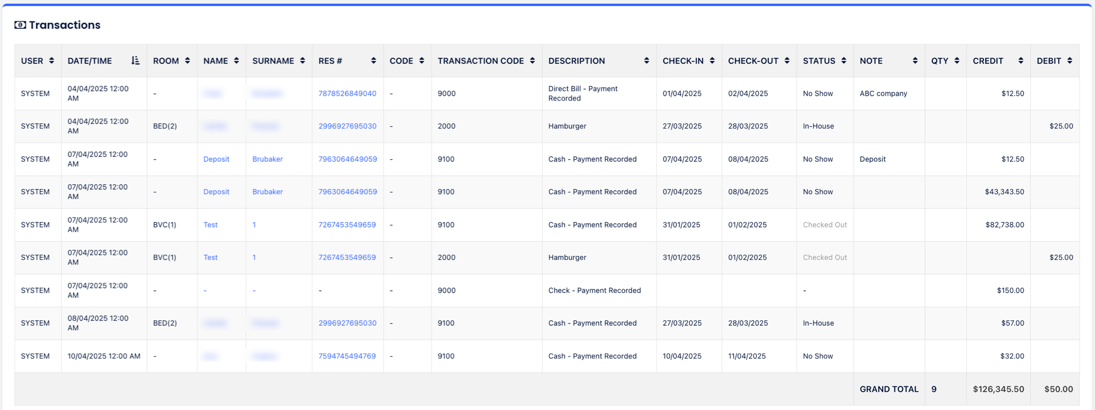Sort the DESCRIPTION column using arrows
The image size is (1095, 410).
click(647, 61)
